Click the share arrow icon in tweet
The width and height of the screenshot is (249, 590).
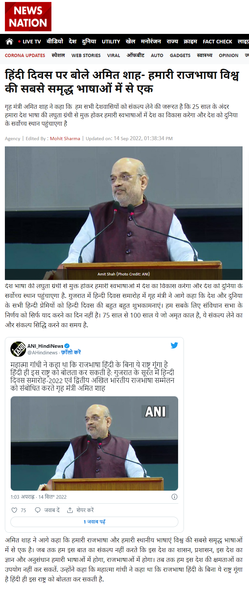pos(70,510)
